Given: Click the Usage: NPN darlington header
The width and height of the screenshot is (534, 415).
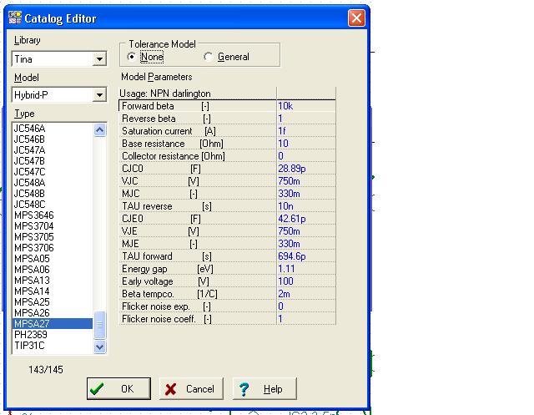Looking at the screenshot, I should point(165,94).
